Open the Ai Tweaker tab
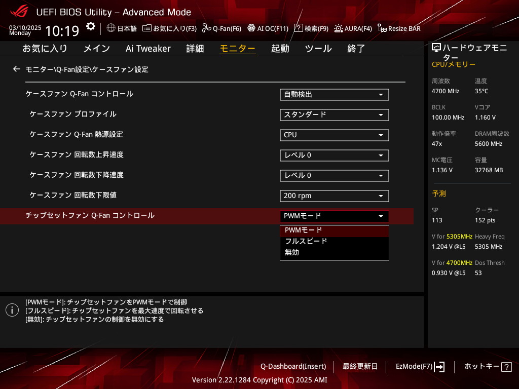This screenshot has height=389, width=519. (148, 49)
